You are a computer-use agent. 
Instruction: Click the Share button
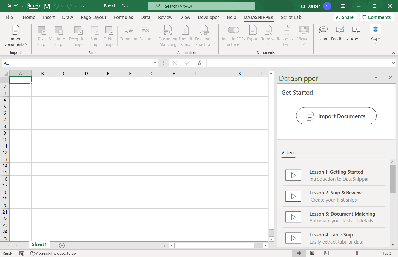coord(345,17)
